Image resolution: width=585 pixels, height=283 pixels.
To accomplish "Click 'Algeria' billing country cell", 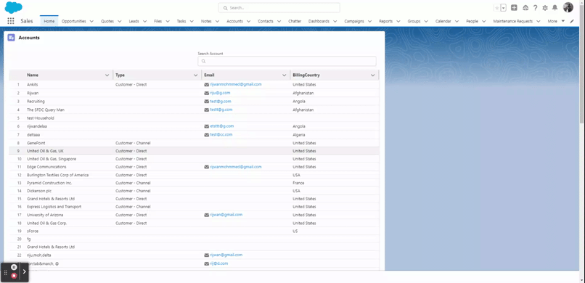I will click(299, 134).
